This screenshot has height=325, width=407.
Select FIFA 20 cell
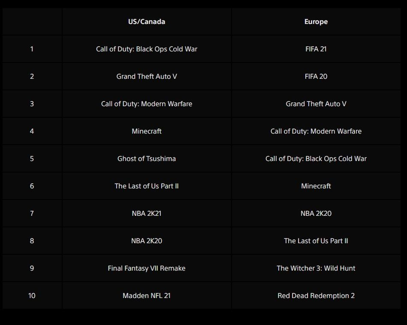coord(316,76)
